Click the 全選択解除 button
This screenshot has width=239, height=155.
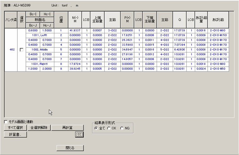[39, 128]
